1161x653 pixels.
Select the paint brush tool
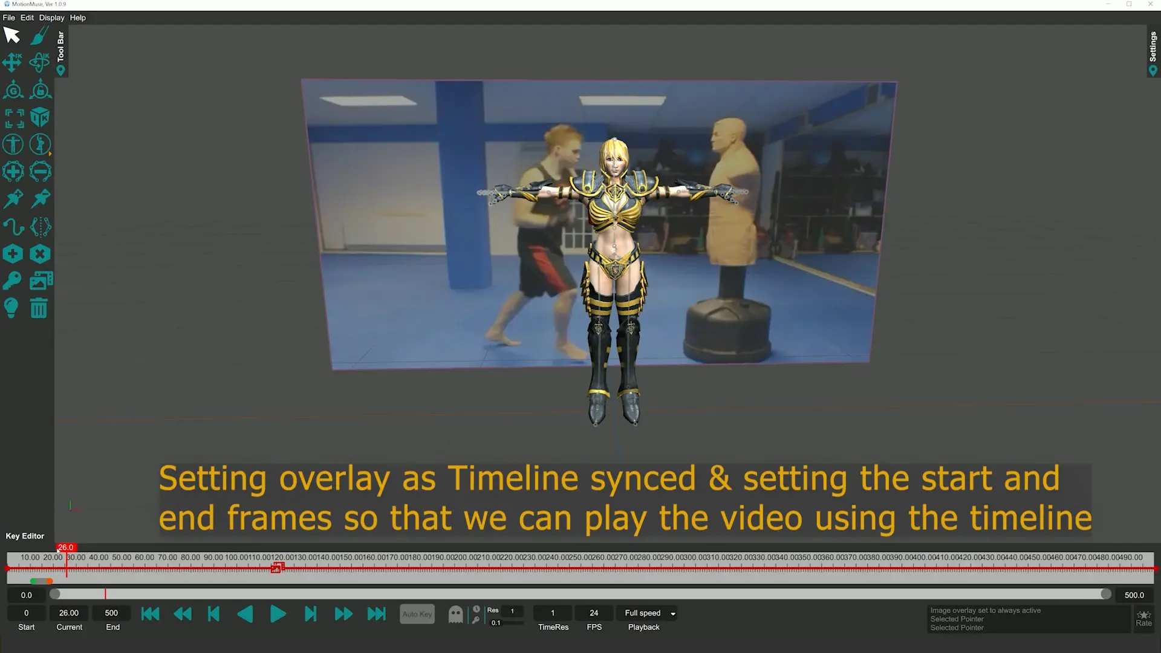pos(40,35)
